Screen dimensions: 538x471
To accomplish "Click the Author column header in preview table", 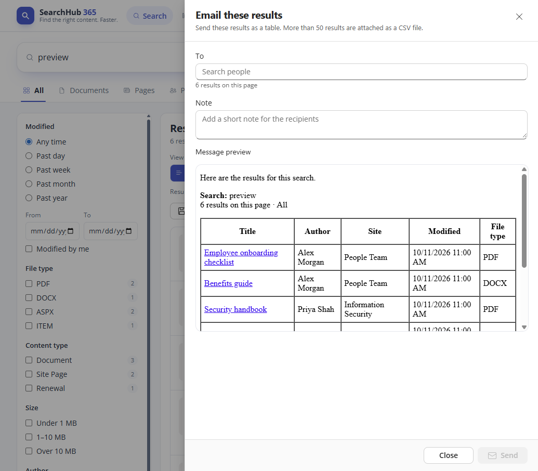I will tap(318, 231).
